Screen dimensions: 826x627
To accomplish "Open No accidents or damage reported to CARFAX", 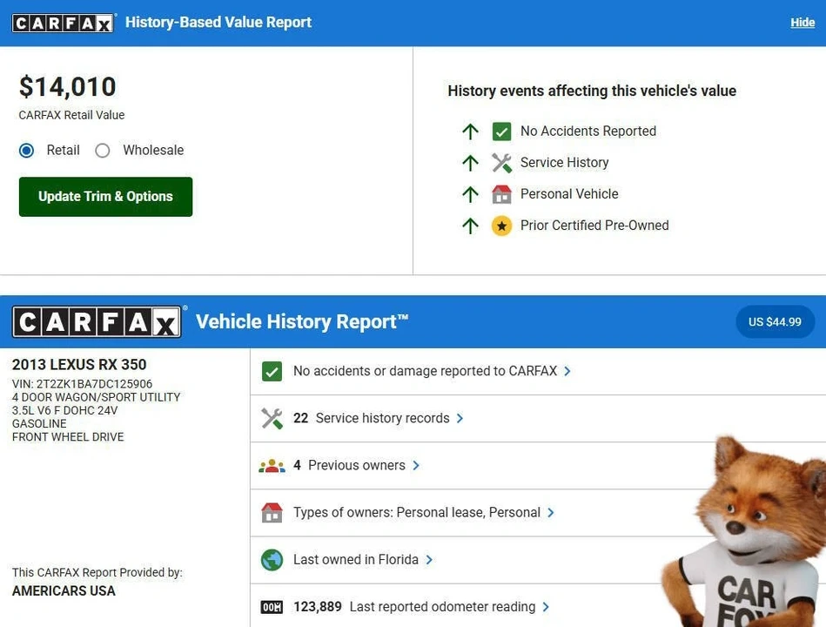I will pyautogui.click(x=425, y=372).
